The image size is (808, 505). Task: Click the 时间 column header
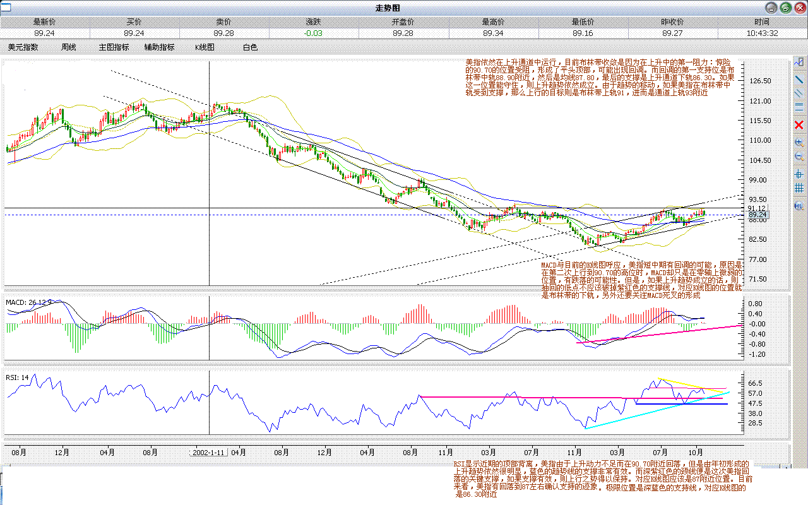coord(762,22)
